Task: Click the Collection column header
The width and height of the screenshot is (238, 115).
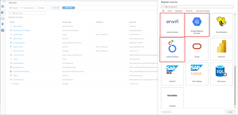Action: pyautogui.click(x=99, y=22)
